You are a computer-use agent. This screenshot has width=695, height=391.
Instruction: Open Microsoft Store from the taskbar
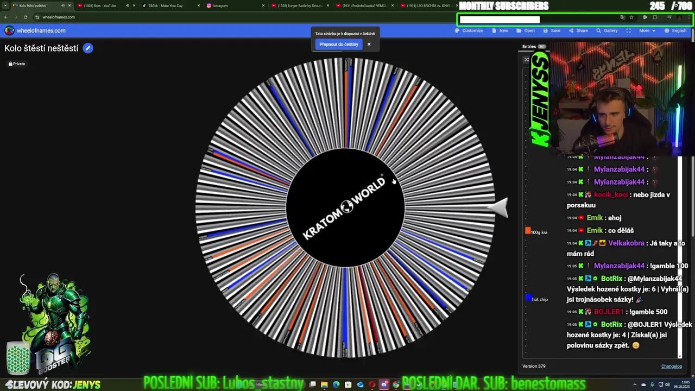[348, 384]
